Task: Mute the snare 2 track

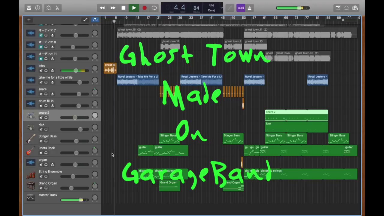Action: [x=41, y=118]
